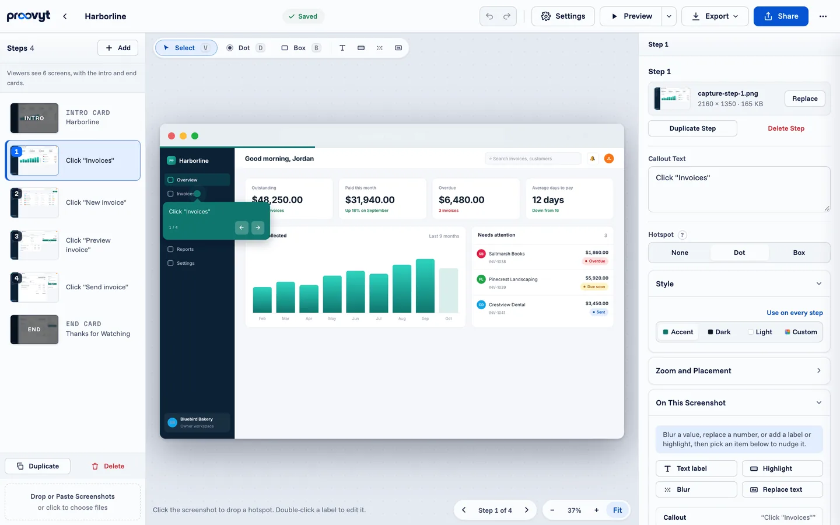The image size is (840, 525).
Task: Select the replace text tool icon in toolbar
Action: click(398, 48)
